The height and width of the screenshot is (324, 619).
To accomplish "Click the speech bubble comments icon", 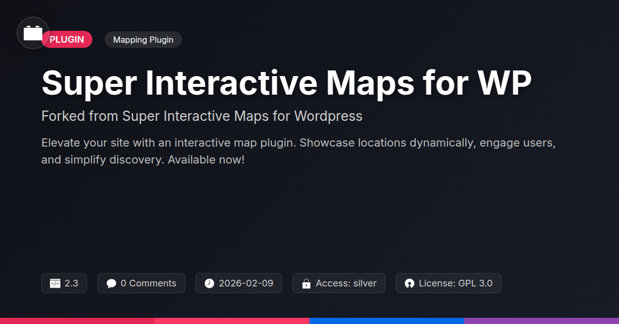I will tap(111, 283).
